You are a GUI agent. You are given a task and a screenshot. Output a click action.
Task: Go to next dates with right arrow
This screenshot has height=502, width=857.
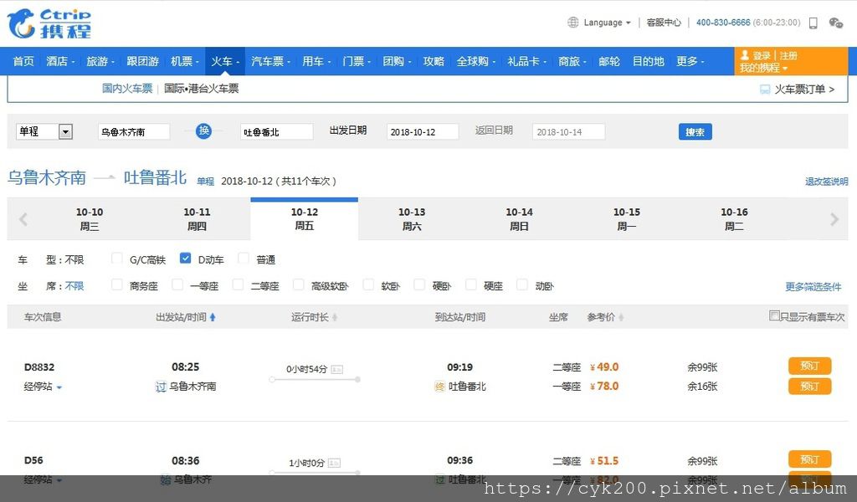(x=834, y=219)
